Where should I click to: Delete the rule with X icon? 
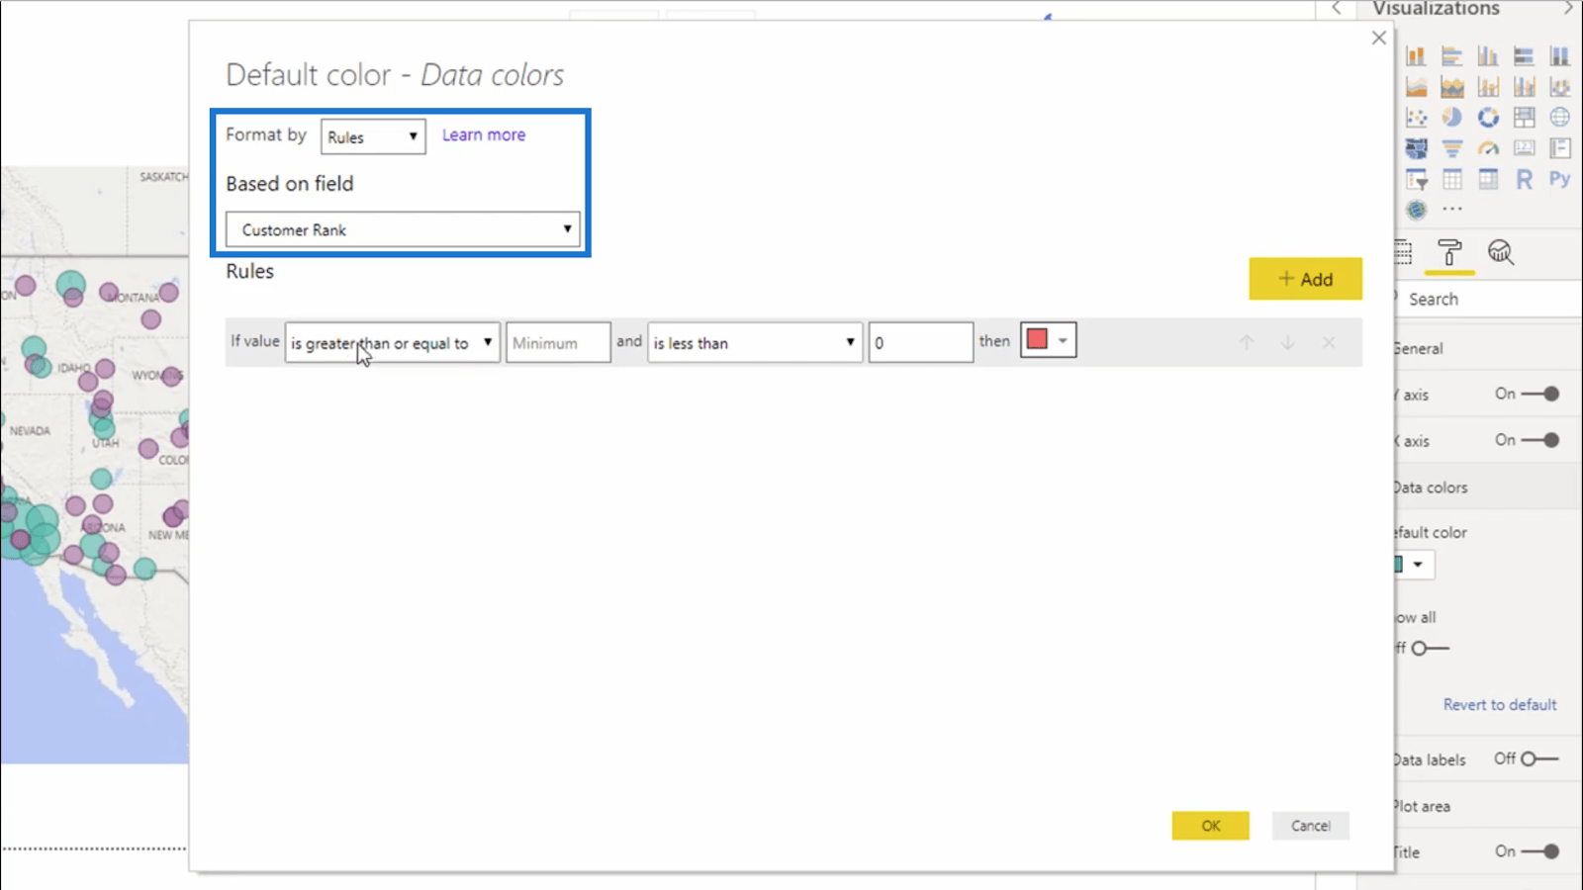[x=1329, y=342]
